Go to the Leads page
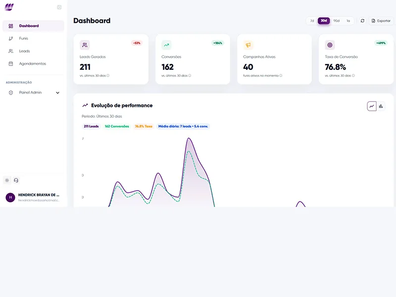The height and width of the screenshot is (297, 396). coord(33,51)
